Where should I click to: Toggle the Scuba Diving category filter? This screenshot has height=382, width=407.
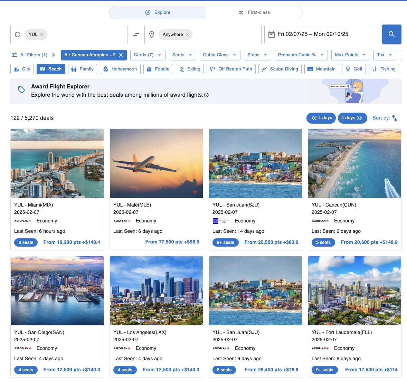pos(280,69)
